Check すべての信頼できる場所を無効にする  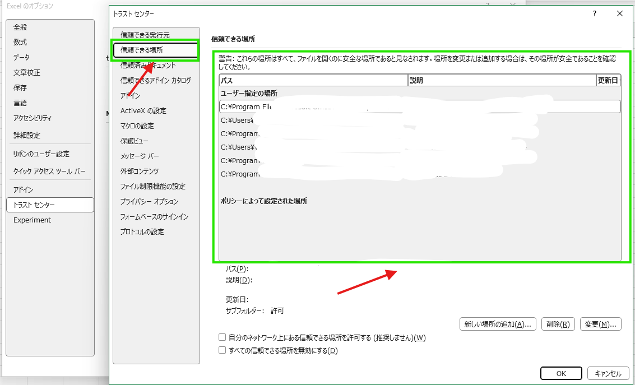(222, 350)
